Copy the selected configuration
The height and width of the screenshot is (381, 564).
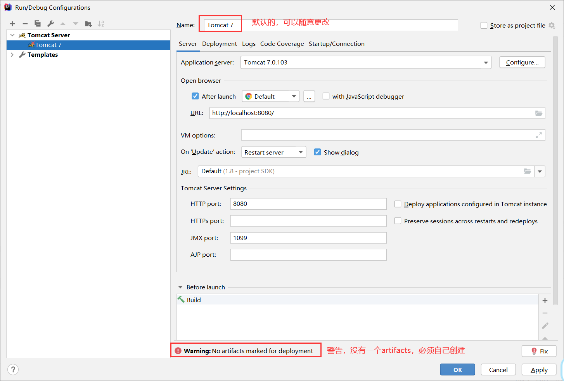click(x=38, y=24)
